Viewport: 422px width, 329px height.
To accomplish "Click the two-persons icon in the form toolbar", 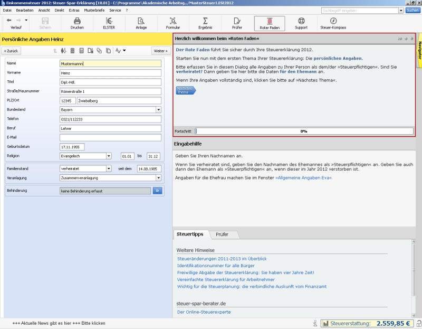I will coord(63,51).
